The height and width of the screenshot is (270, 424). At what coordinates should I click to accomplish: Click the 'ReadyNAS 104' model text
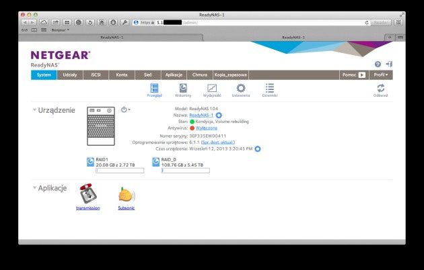(x=204, y=109)
